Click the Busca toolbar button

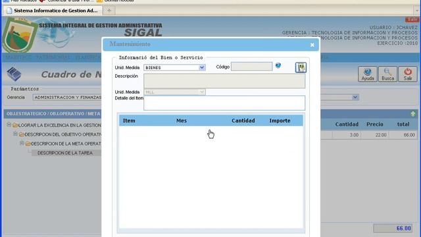[x=387, y=74]
